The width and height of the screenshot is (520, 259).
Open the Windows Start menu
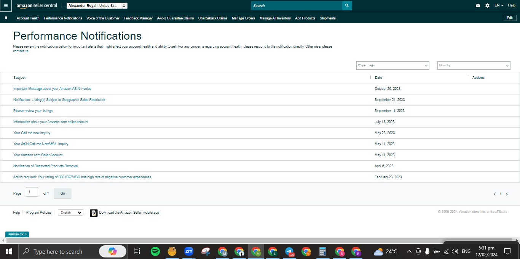[9, 251]
